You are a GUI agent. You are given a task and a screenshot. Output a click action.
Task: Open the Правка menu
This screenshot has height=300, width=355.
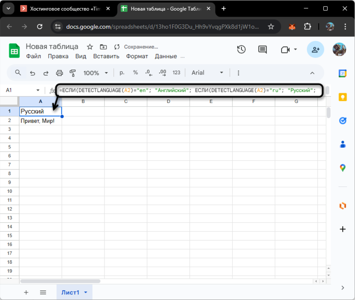pyautogui.click(x=58, y=56)
